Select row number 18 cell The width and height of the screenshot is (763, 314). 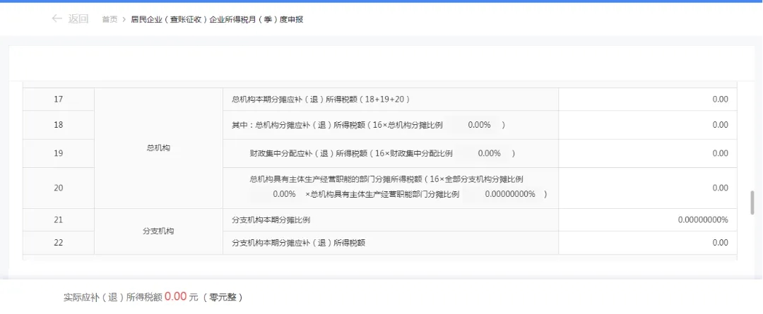click(x=59, y=125)
